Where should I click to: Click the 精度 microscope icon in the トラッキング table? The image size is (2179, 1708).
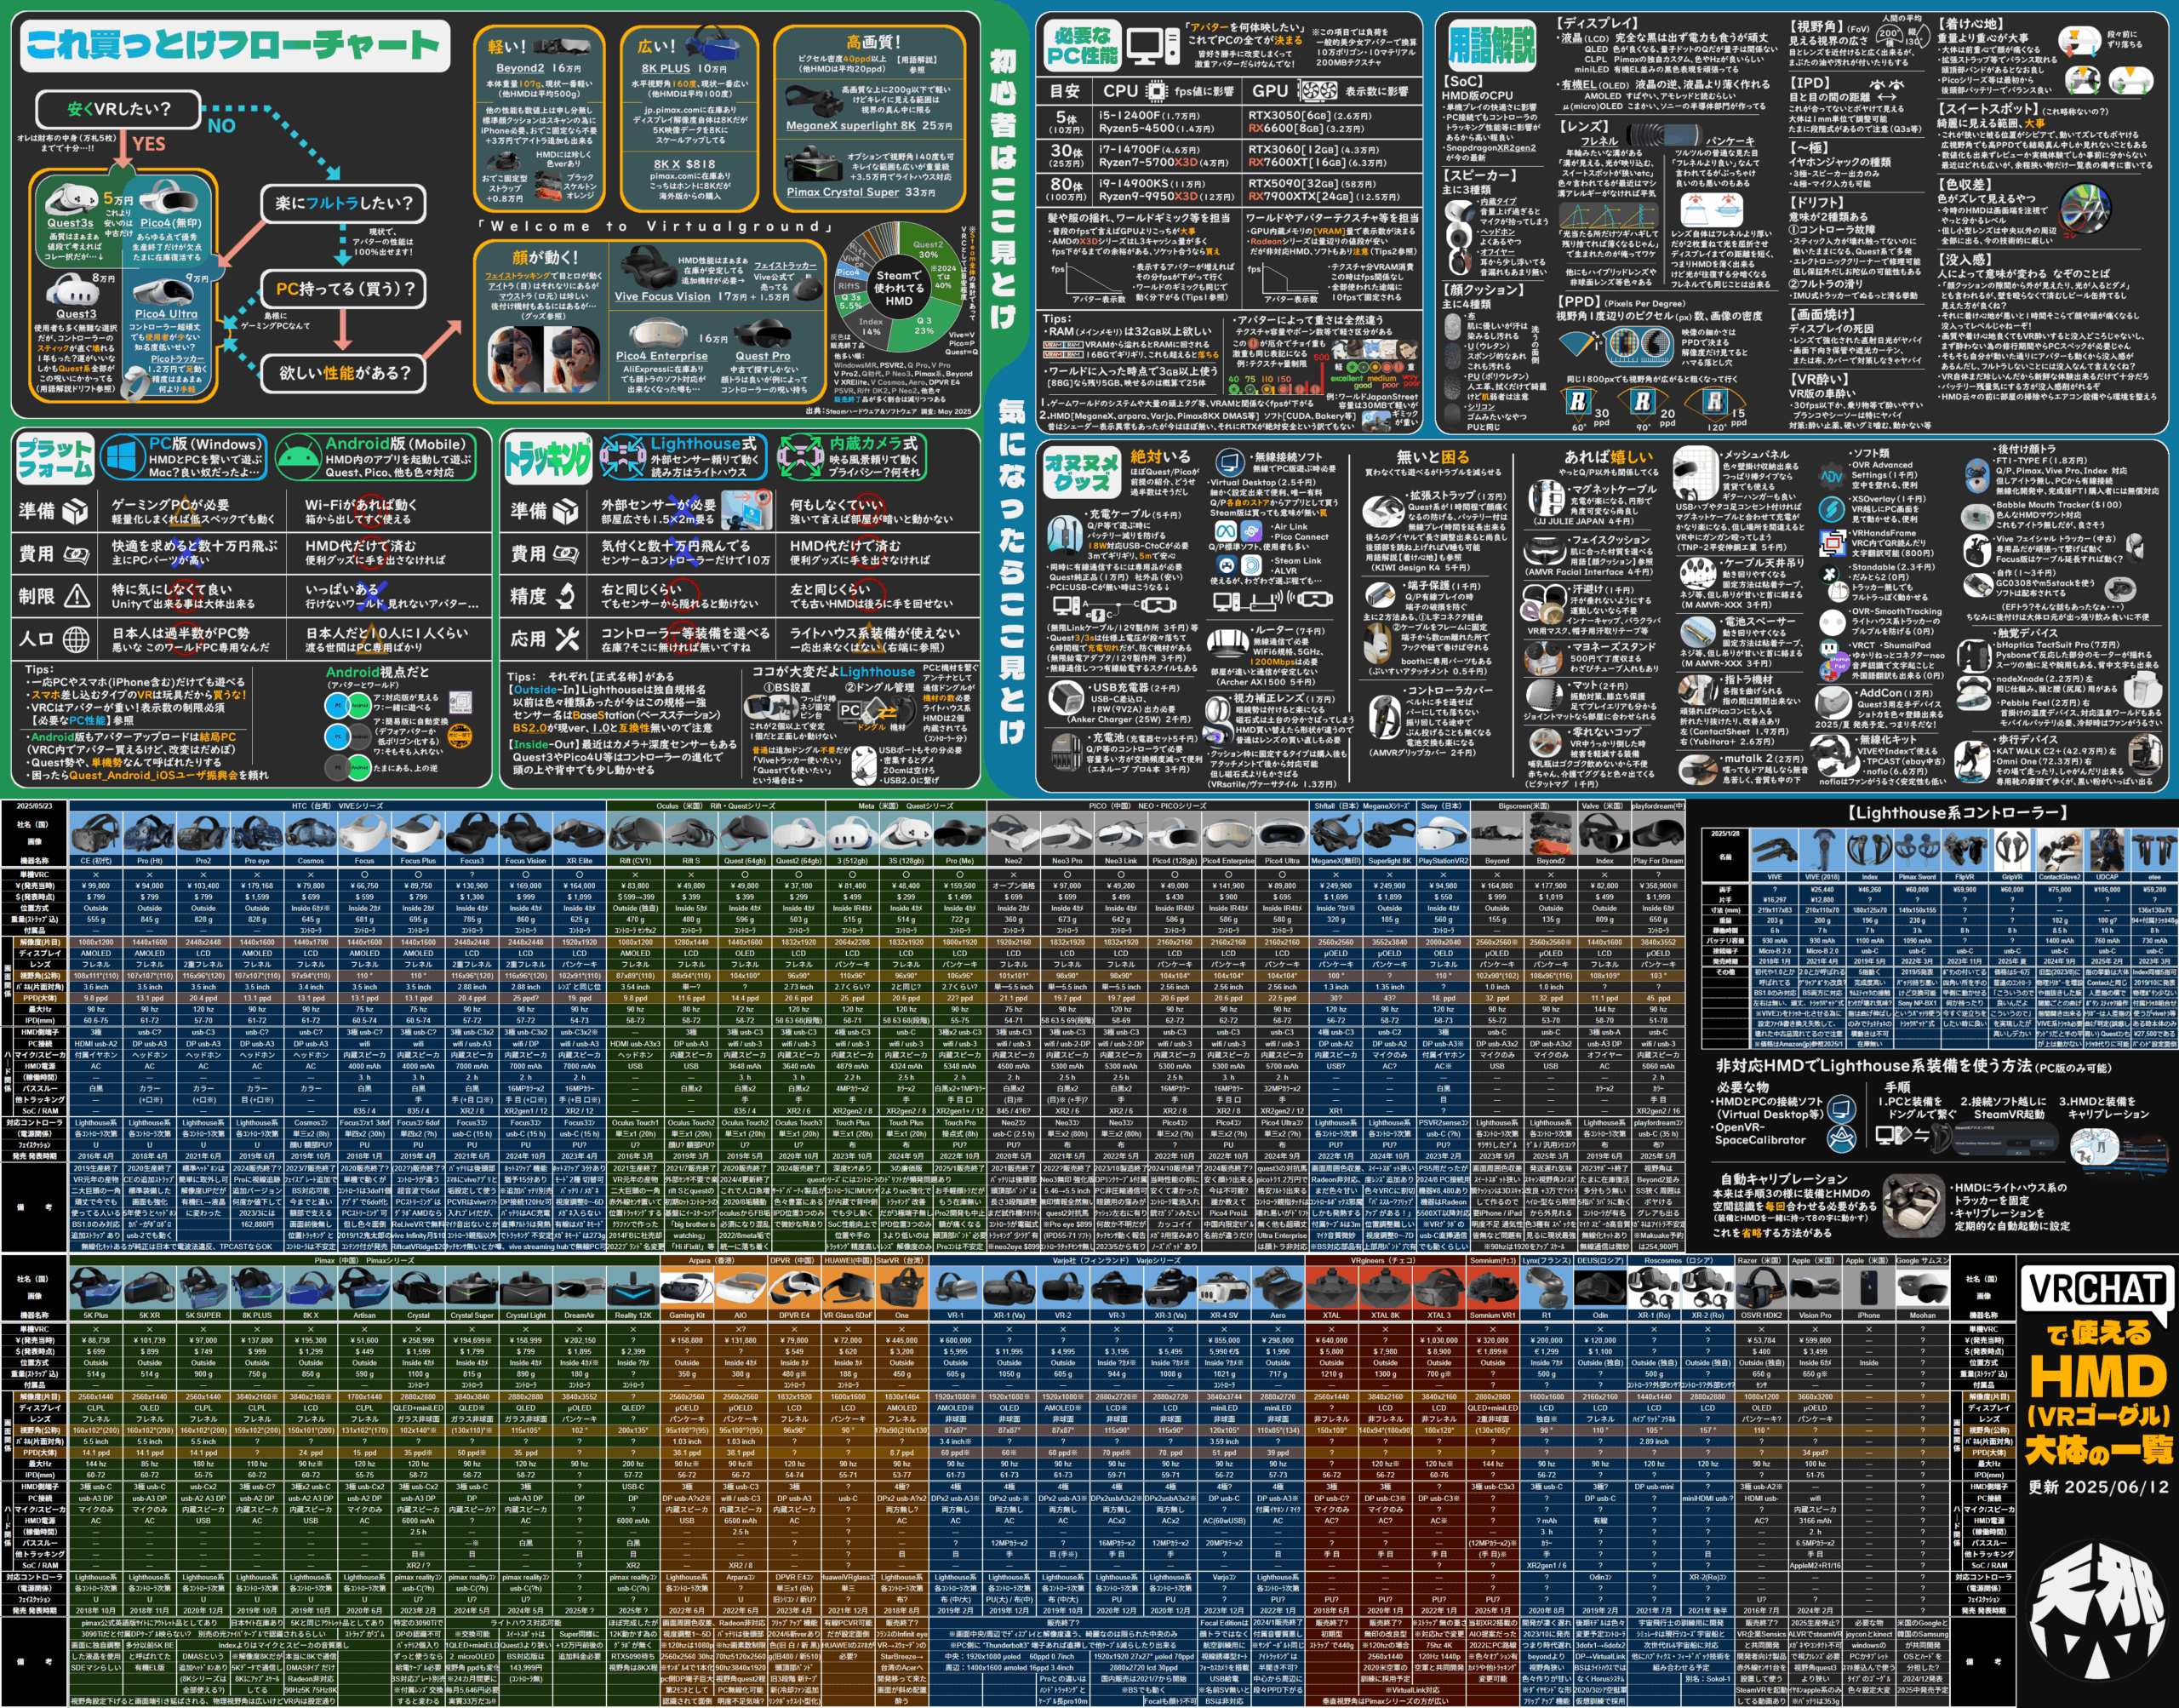click(x=566, y=597)
